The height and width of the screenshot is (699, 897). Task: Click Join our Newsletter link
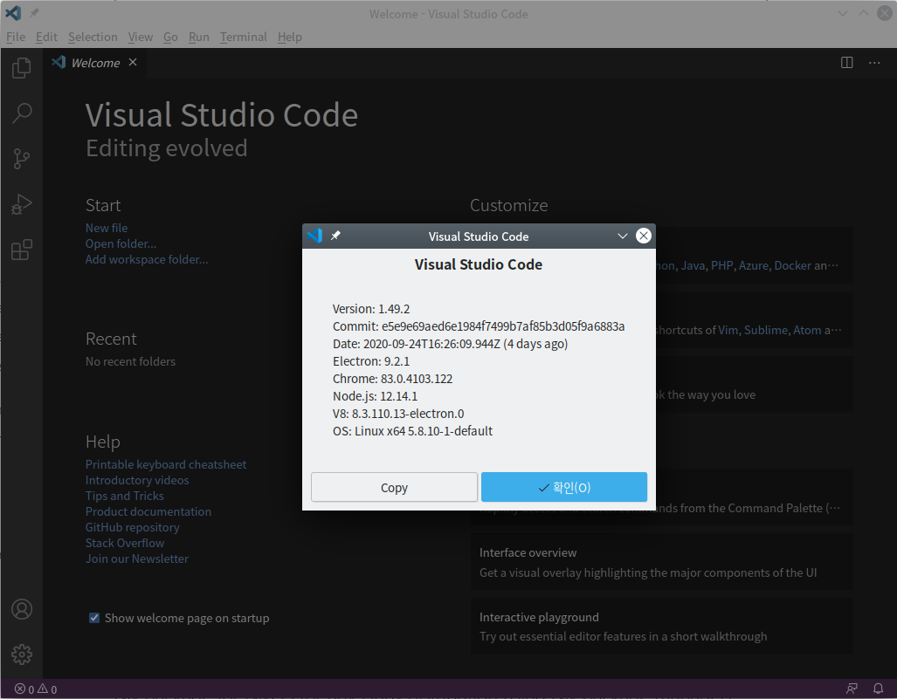click(x=137, y=559)
